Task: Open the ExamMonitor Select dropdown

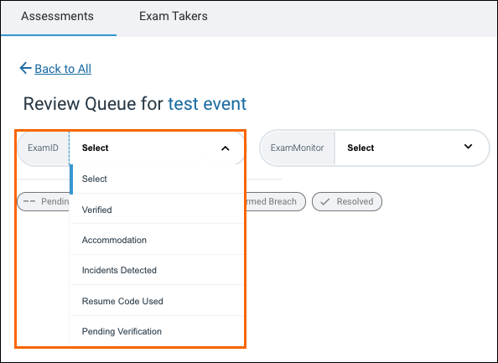Action: (412, 148)
